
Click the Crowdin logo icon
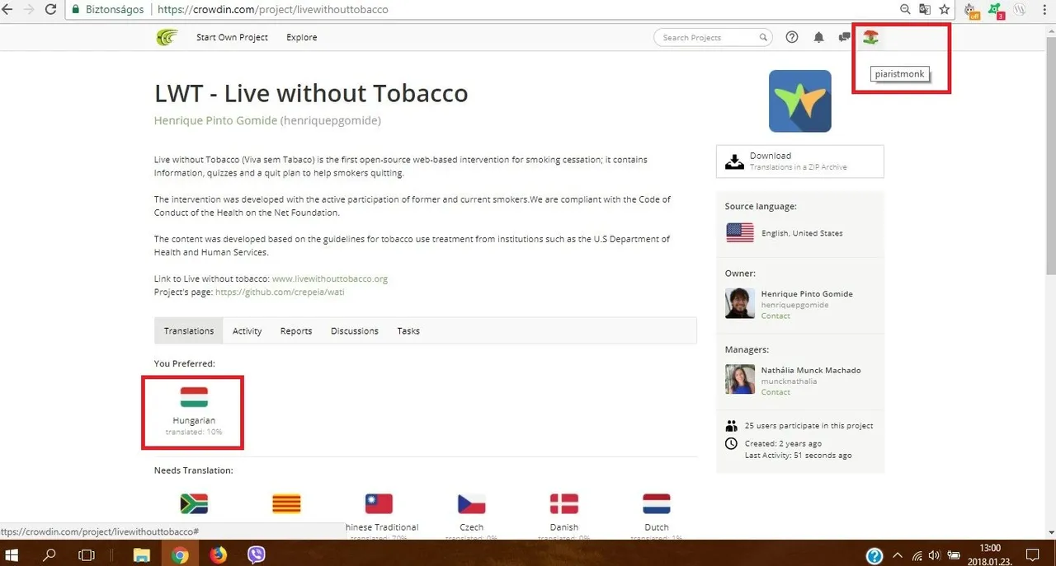(x=167, y=37)
